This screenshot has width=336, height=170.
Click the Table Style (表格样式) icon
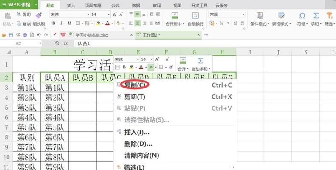(281, 15)
